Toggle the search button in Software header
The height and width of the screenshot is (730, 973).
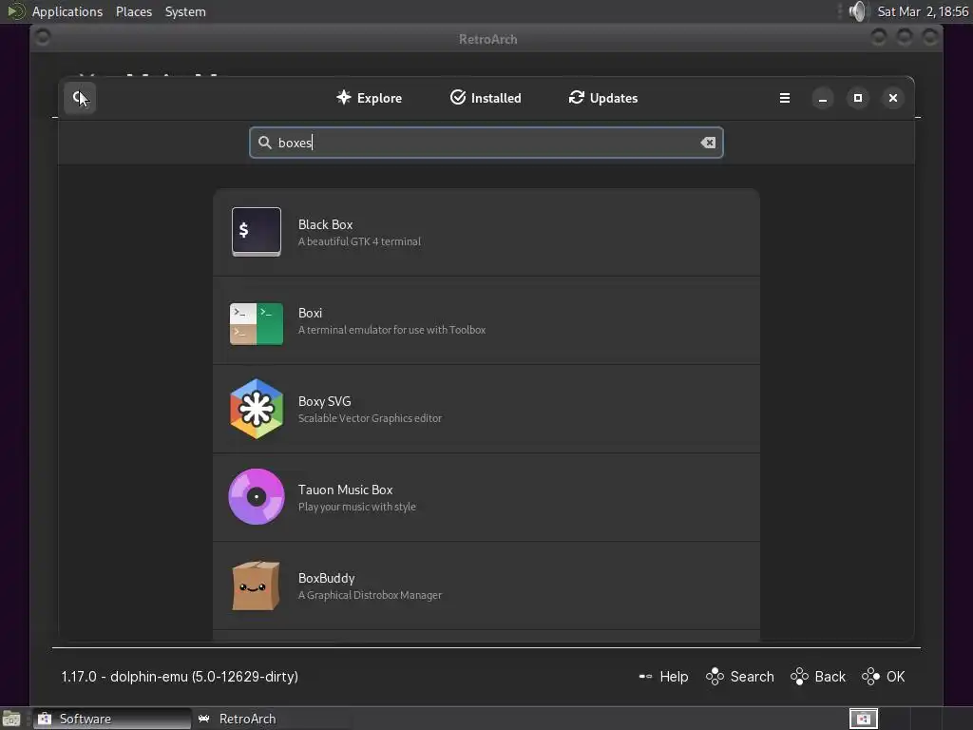[x=80, y=98]
